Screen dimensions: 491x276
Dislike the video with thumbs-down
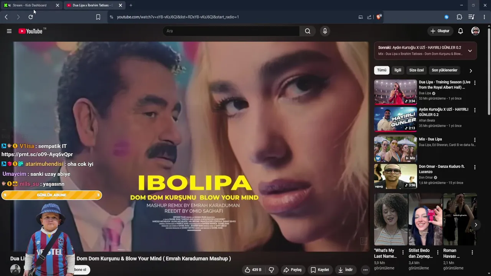(272, 270)
